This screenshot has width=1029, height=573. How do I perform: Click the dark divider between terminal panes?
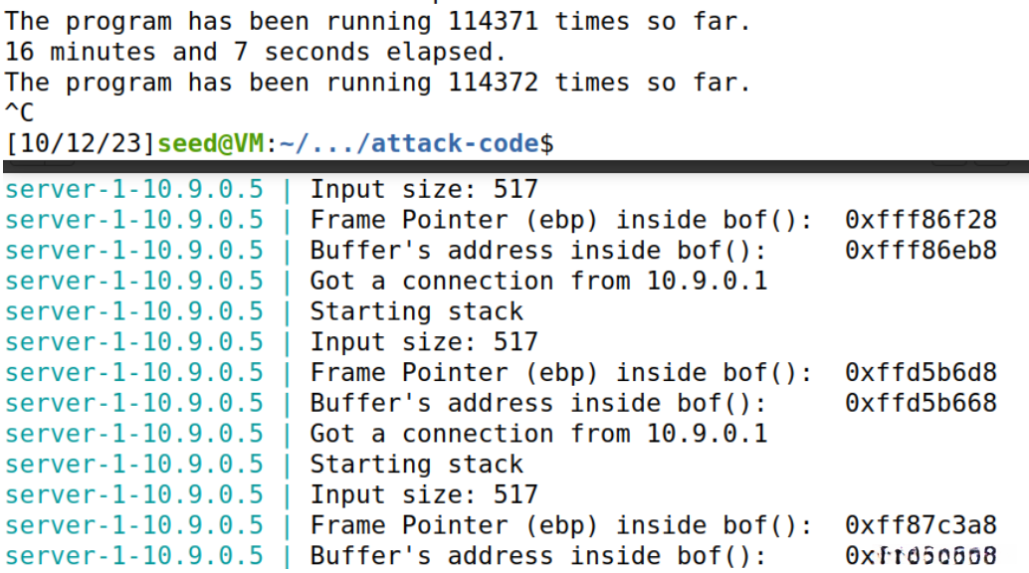(x=514, y=166)
